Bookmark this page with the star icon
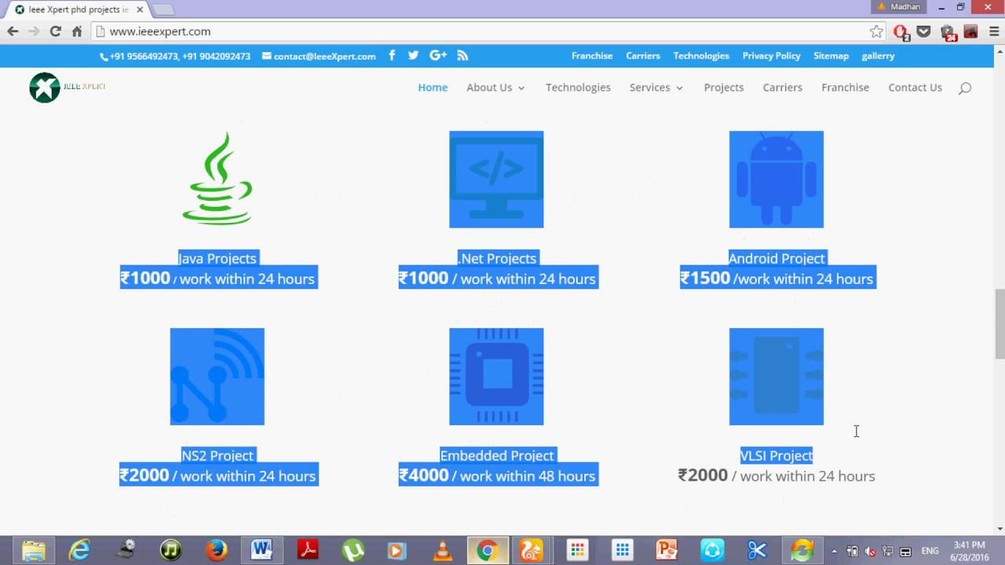Screen dimensions: 1005x565 coord(876,31)
